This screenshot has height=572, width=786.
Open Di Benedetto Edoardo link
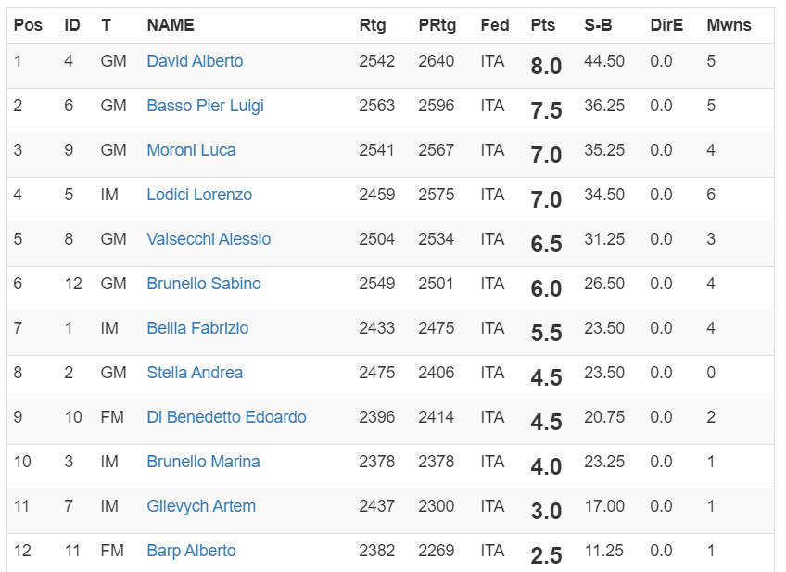tap(226, 417)
